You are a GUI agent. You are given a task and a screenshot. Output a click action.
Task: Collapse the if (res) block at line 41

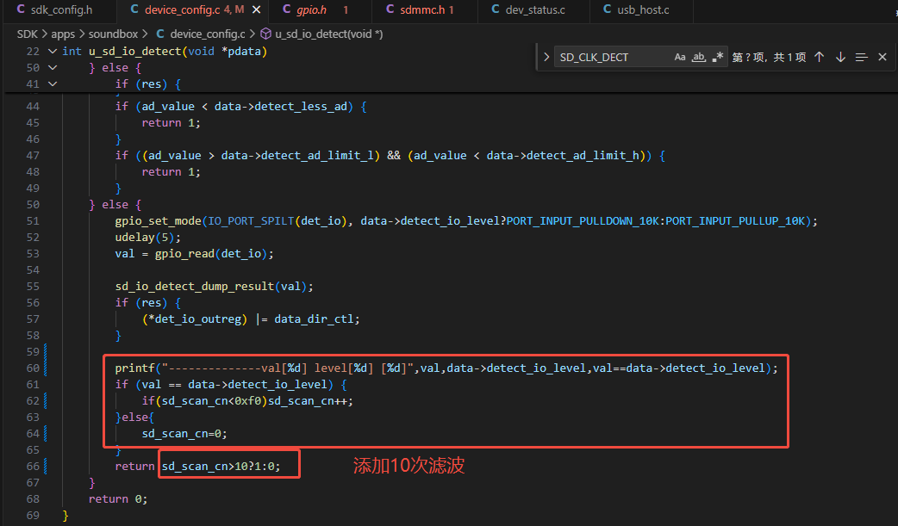[x=53, y=84]
